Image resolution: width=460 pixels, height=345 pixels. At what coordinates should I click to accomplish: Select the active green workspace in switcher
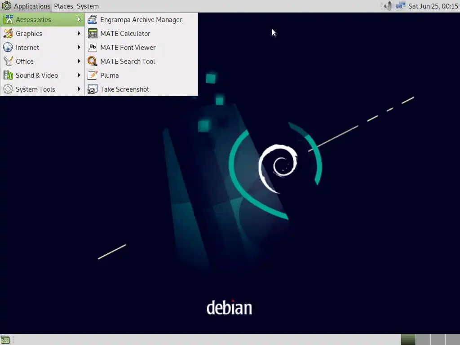click(x=408, y=340)
